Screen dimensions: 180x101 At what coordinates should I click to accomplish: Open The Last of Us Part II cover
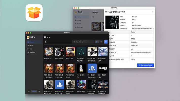pos(103,68)
